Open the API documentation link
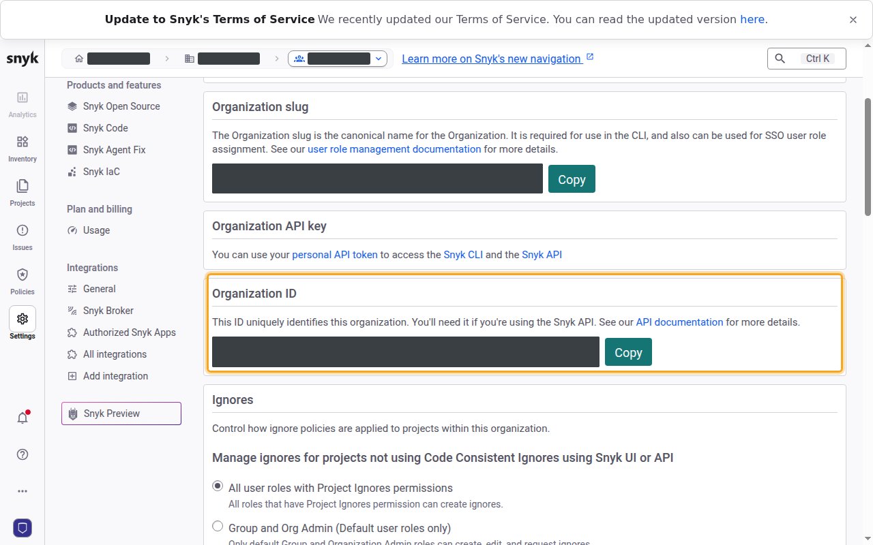The width and height of the screenshot is (873, 545). [679, 322]
